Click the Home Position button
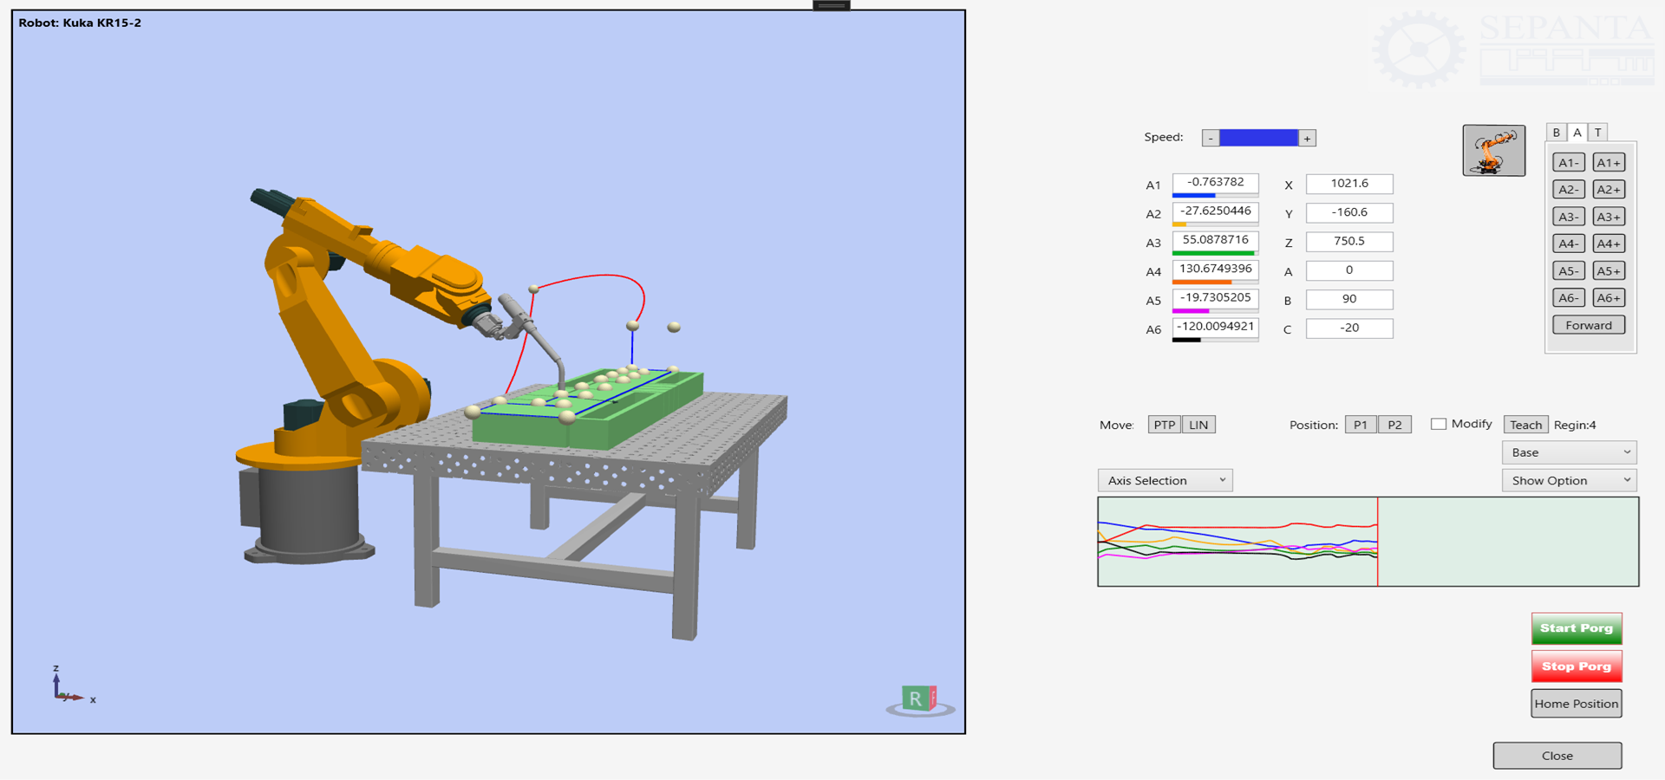Screen dimensions: 1665x780 coord(1576,704)
